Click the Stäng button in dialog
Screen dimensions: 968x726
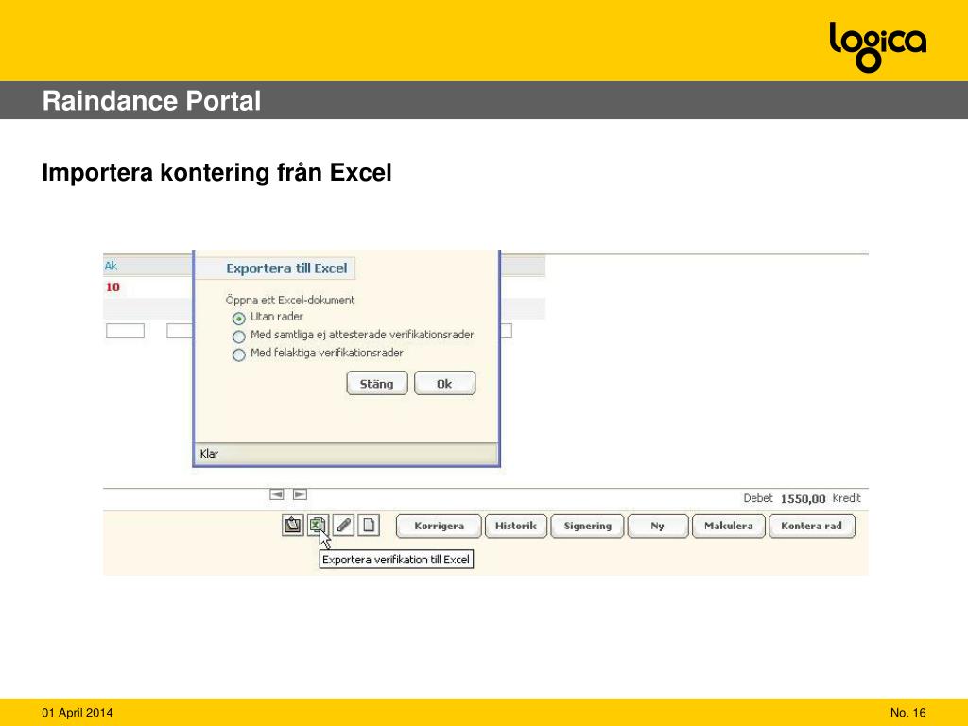pos(377,384)
